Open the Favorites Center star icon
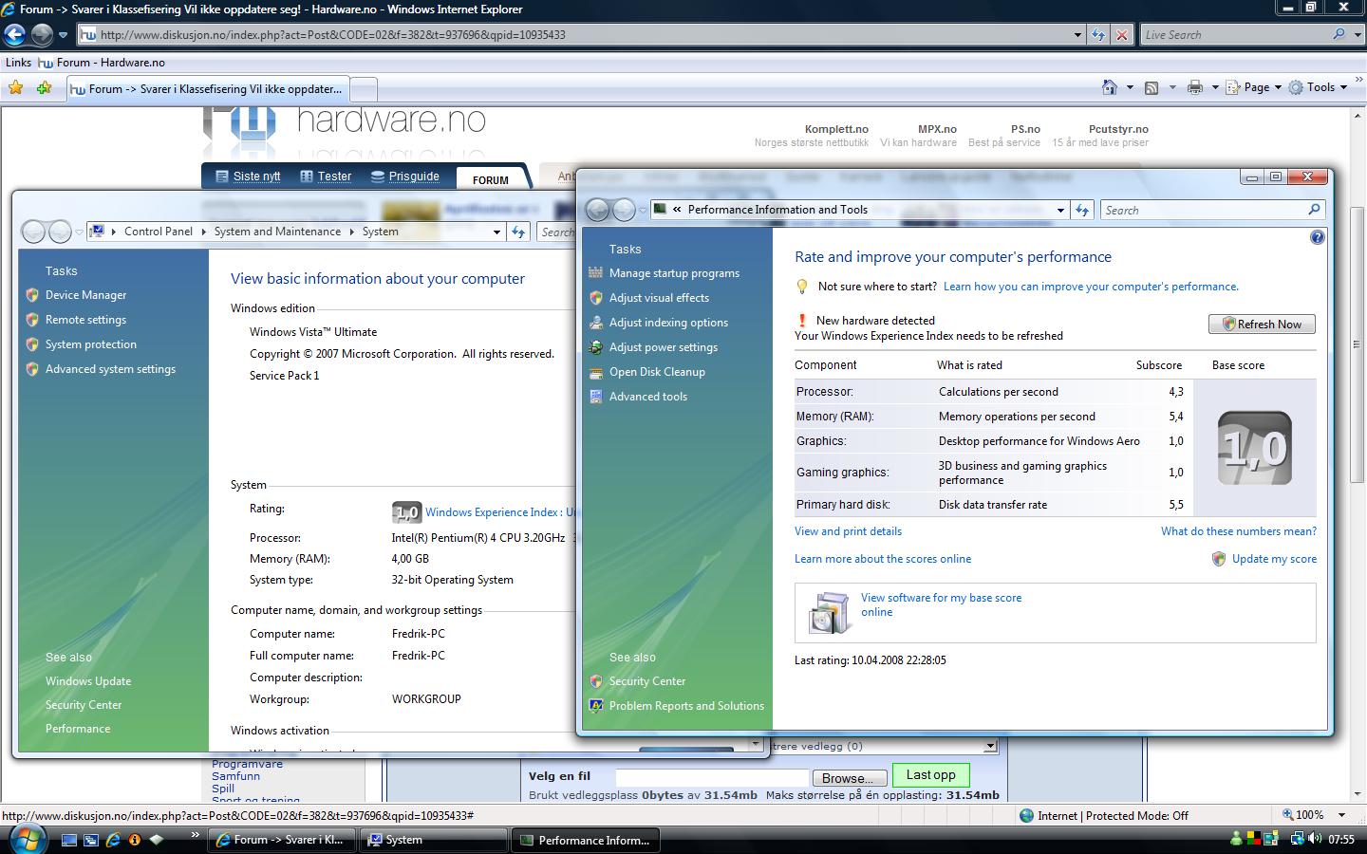 pyautogui.click(x=15, y=87)
